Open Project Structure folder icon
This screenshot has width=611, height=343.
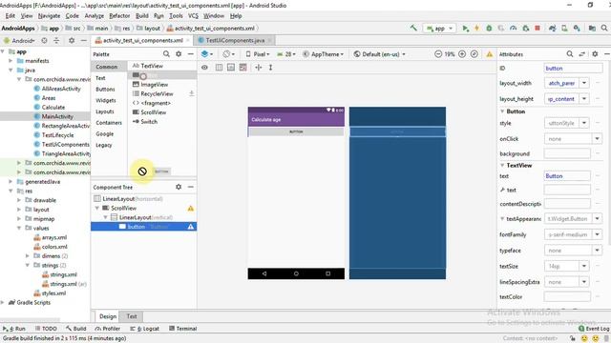[592, 28]
